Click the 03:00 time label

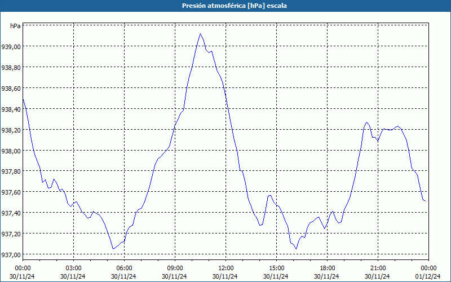73,268
